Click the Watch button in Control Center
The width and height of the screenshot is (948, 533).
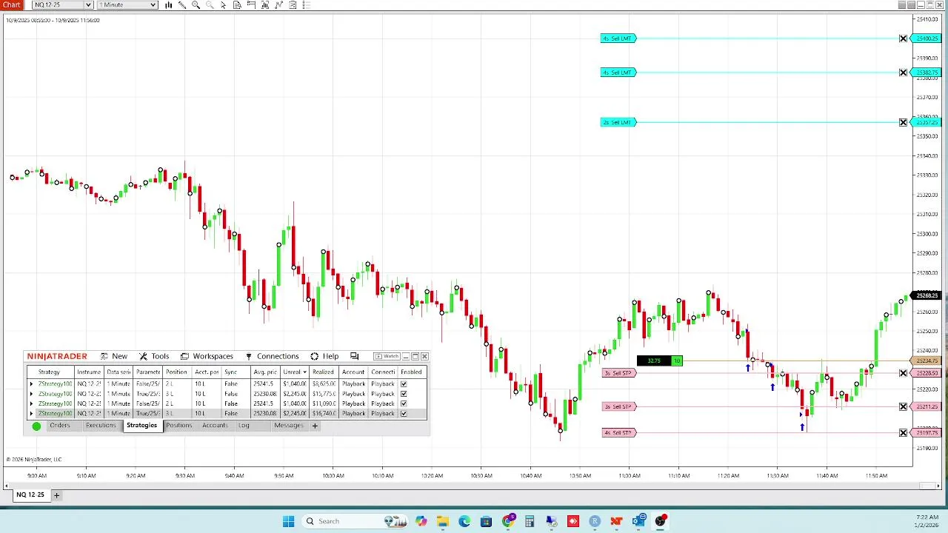(387, 357)
